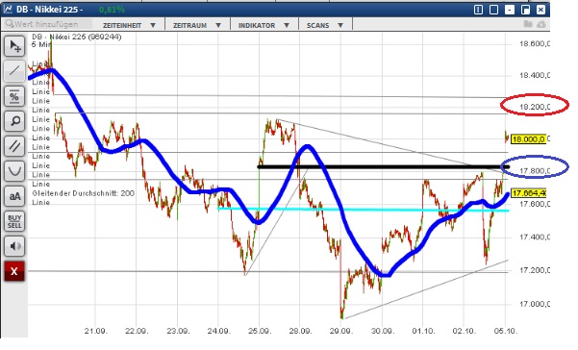Select the trend line drawing tool
578x350 pixels.
coord(14,71)
